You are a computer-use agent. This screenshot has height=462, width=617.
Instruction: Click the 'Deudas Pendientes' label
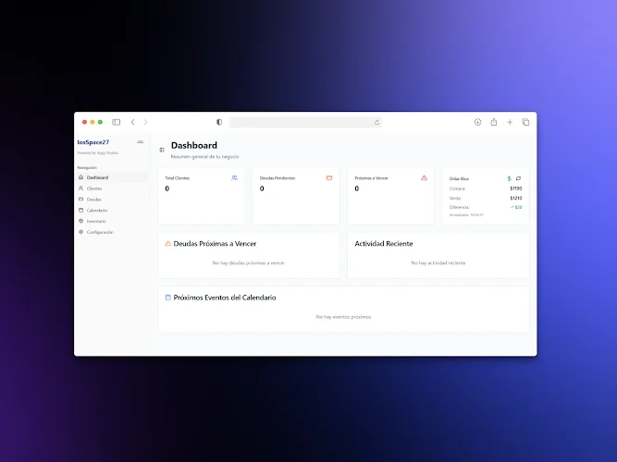[278, 178]
